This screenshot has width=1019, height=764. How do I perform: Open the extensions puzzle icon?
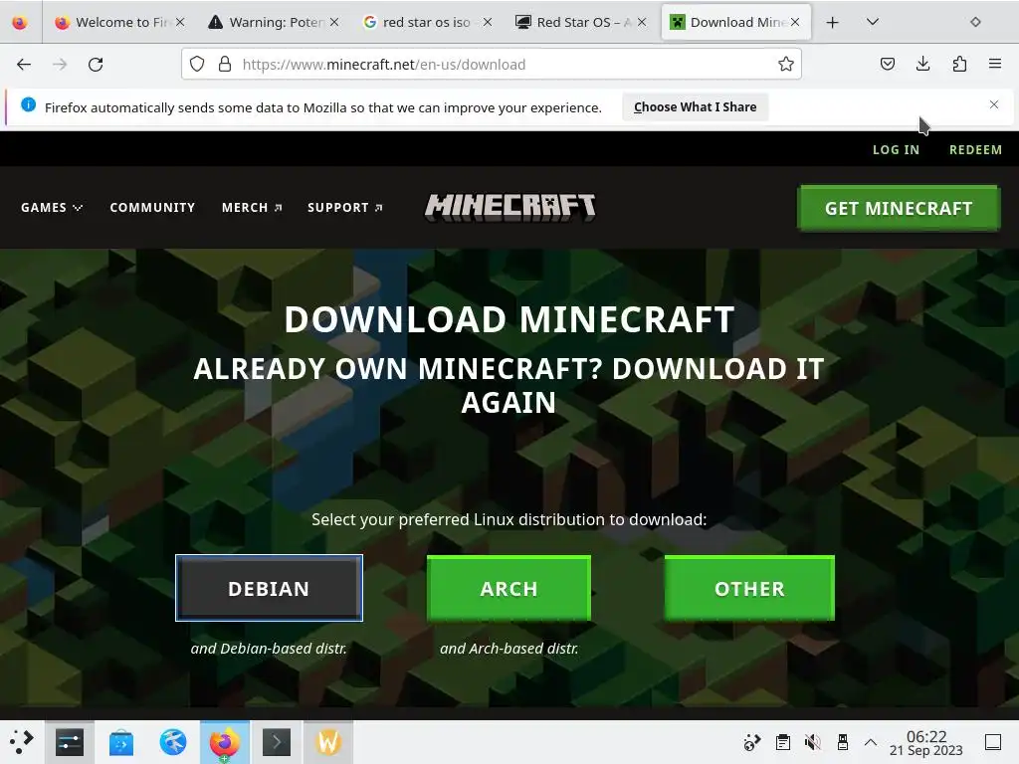(959, 65)
